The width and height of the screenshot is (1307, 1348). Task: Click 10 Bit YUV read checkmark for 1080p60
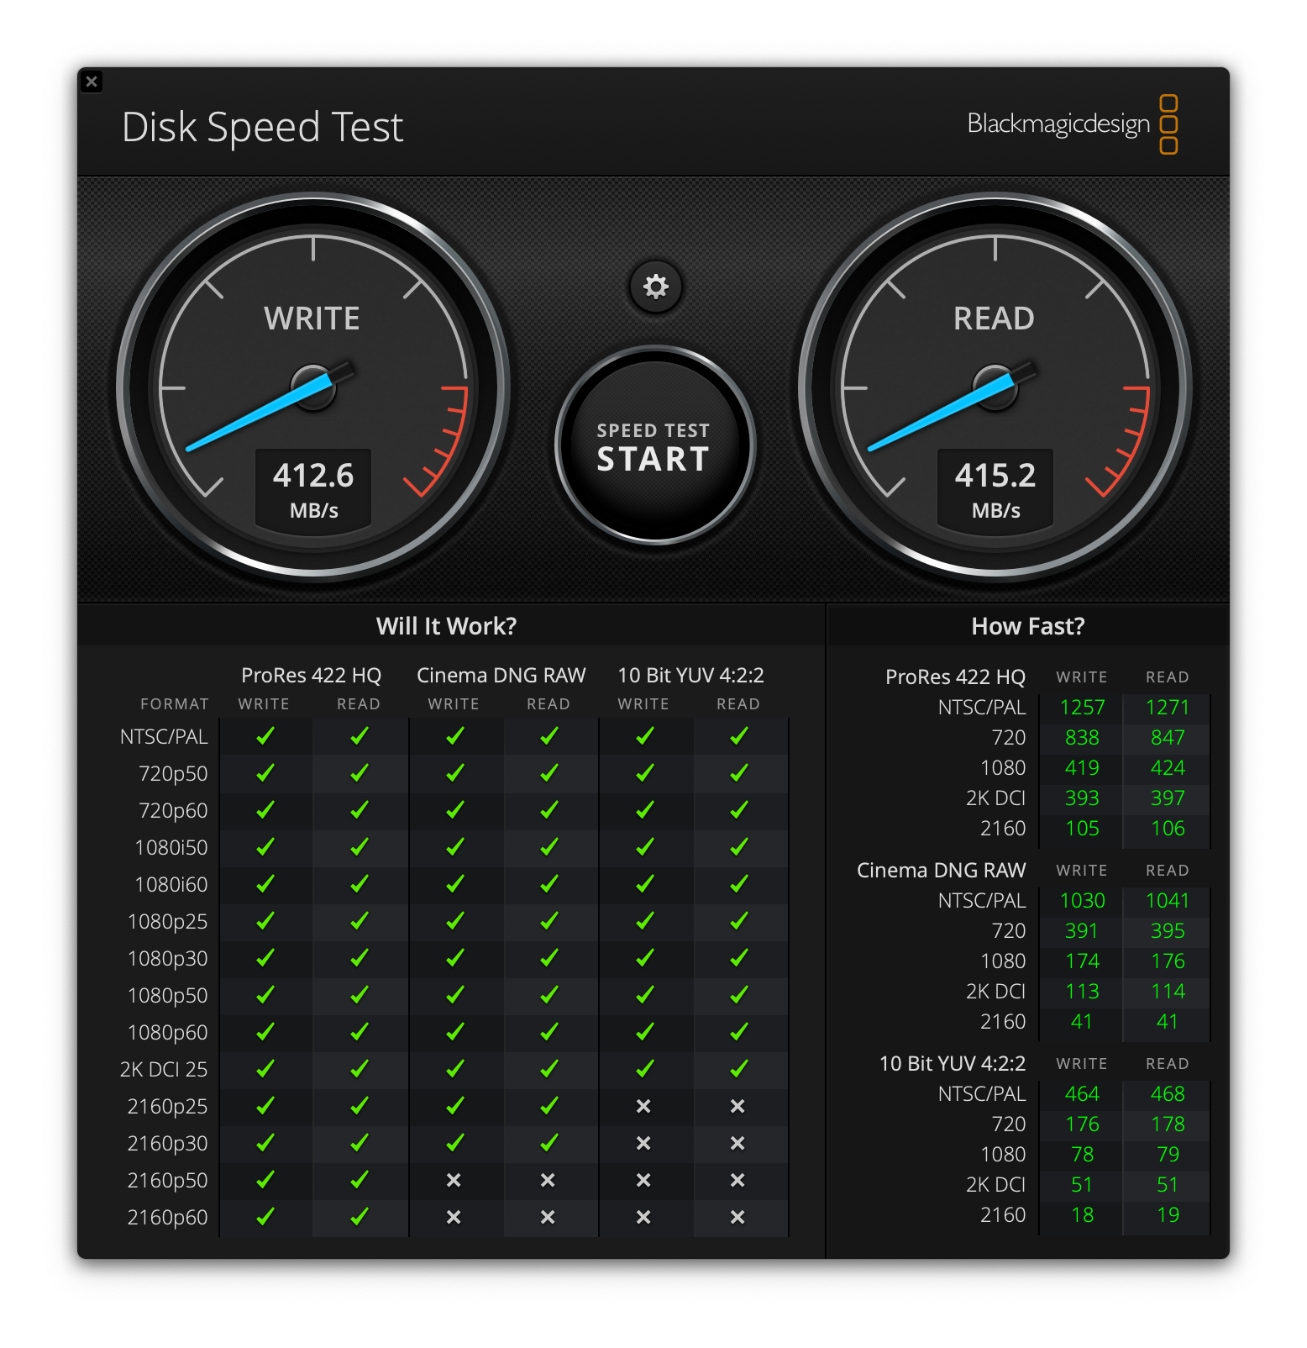coord(739,1031)
